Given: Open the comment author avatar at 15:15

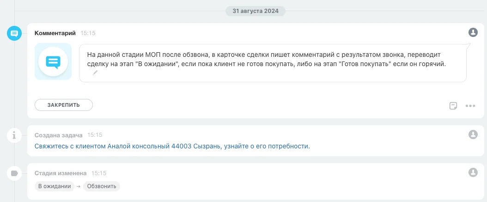Looking at the screenshot, I should click(x=473, y=32).
